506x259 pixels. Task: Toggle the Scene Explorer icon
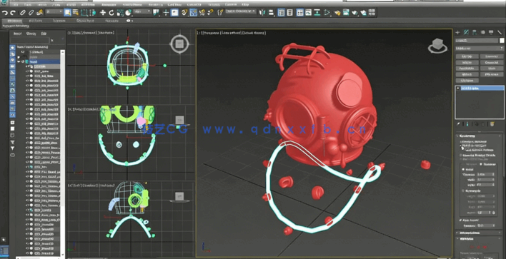(281, 13)
